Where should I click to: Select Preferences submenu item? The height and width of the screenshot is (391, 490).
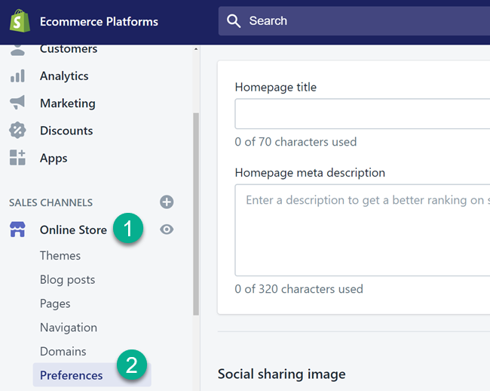[x=92, y=374]
